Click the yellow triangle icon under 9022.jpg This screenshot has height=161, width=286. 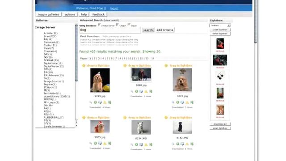pyautogui.click(x=187, y=102)
